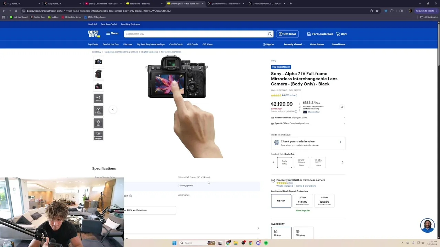Open Order Status link
The image size is (440, 247).
317,44
